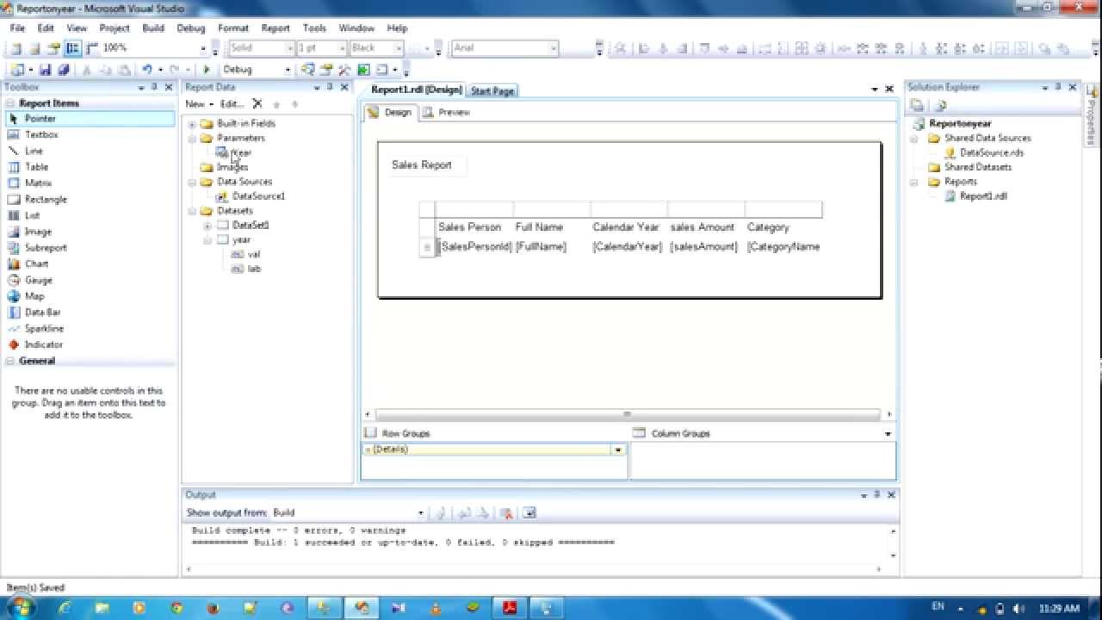
Task: Toggle word wrap in Output pane
Action: pyautogui.click(x=529, y=512)
